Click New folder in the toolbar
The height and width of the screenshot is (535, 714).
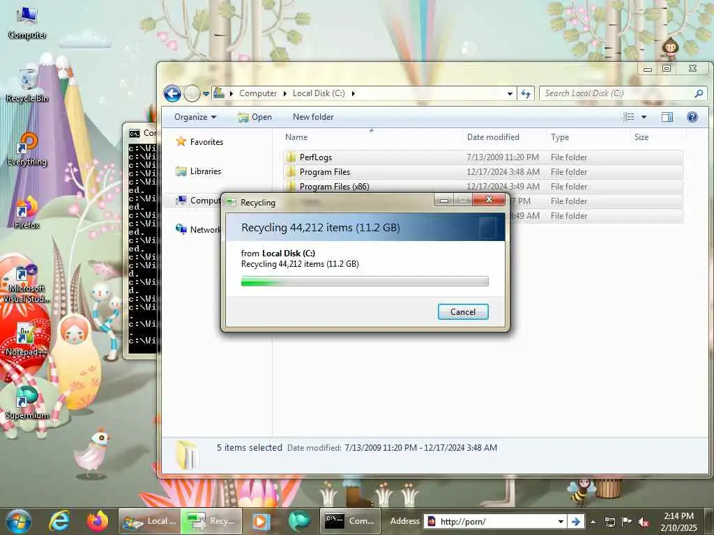pos(313,117)
